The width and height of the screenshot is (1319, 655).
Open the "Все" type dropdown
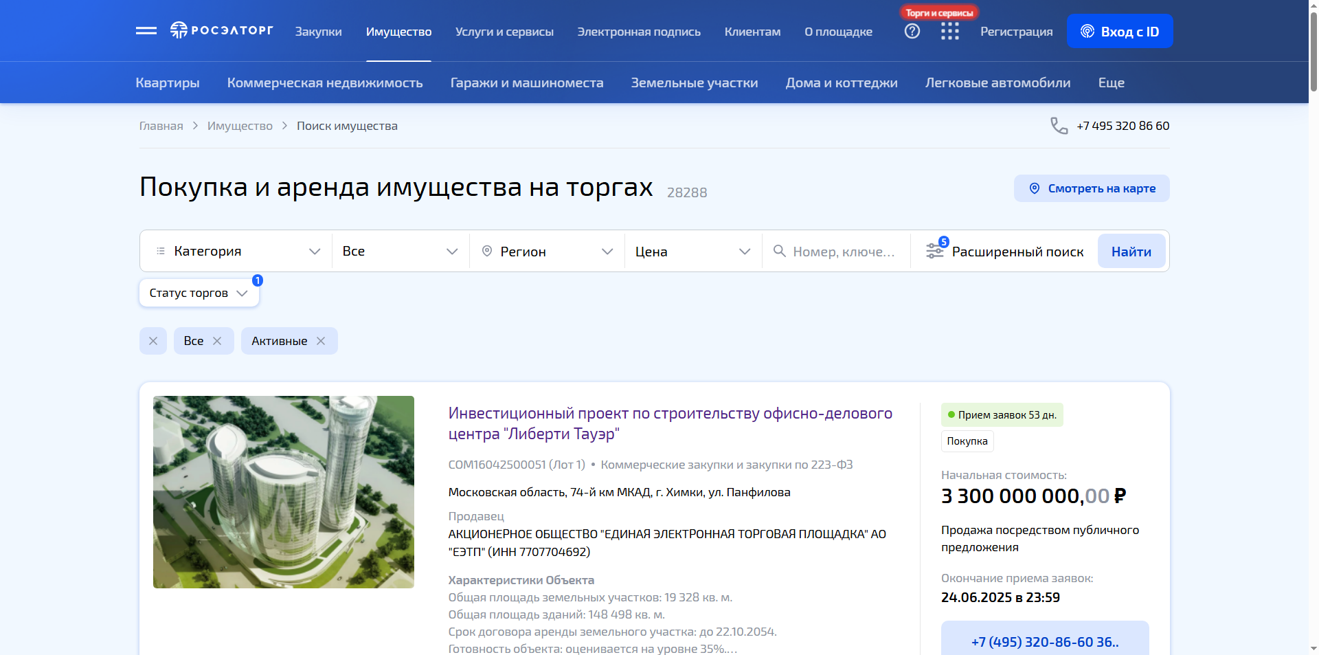(x=401, y=251)
